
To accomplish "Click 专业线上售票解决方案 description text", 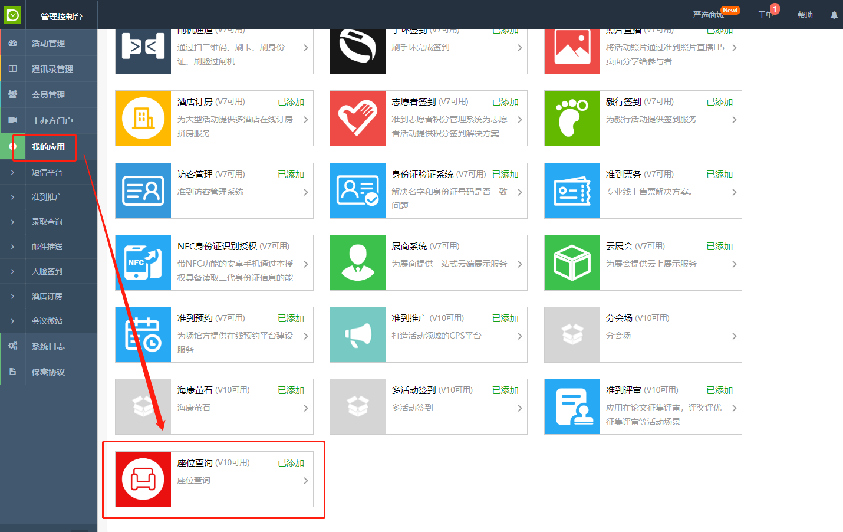I will pos(649,192).
